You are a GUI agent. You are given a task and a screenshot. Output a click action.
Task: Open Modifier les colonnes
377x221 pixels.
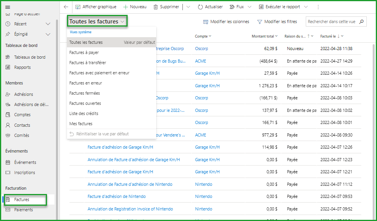[x=226, y=22]
